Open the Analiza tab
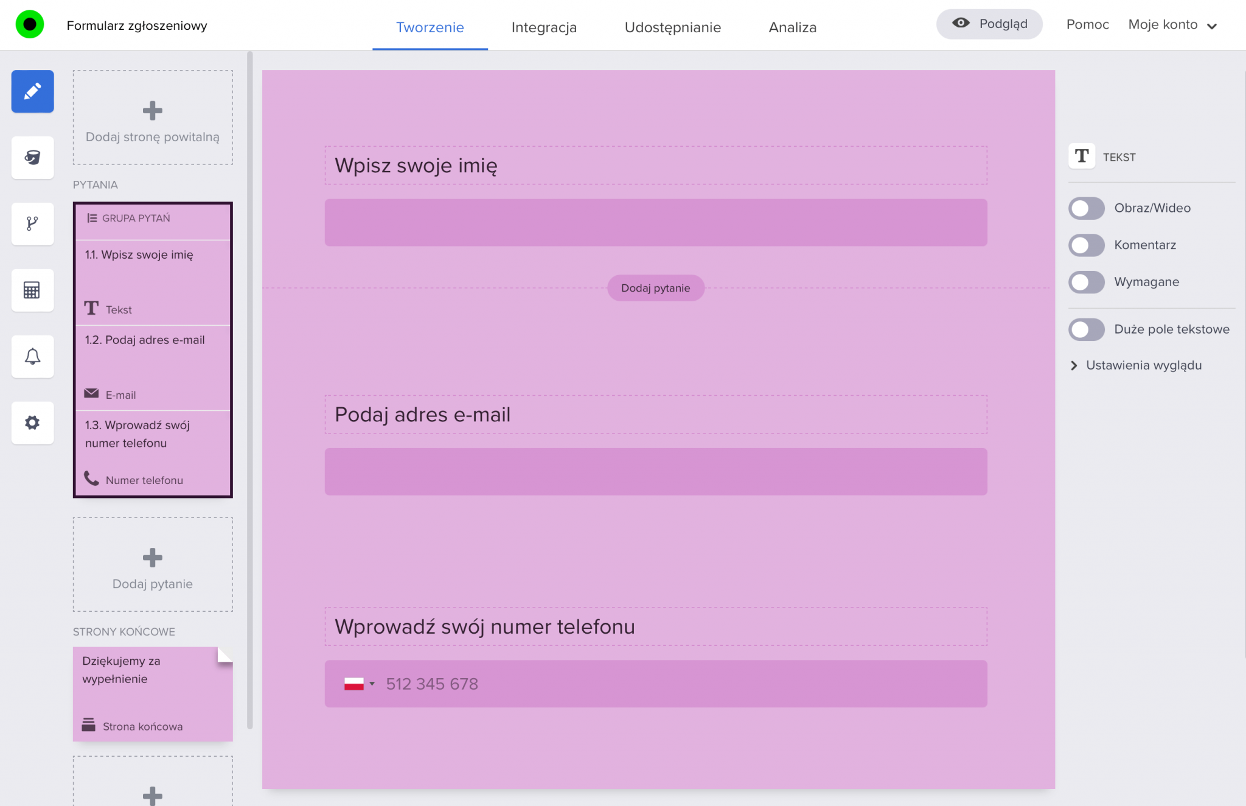 tap(792, 27)
